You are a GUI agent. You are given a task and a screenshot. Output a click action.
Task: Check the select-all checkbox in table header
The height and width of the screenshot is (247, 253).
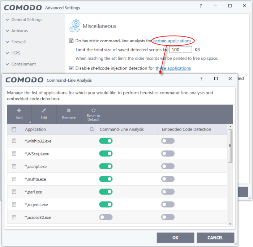14,129
